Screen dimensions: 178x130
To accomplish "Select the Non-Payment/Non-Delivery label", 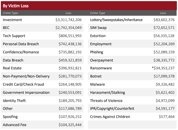I will (26, 76).
